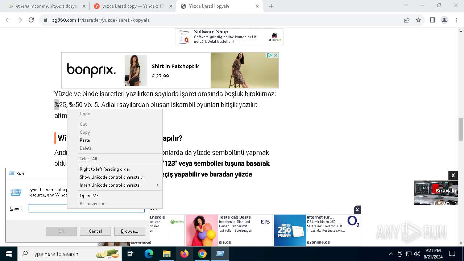Show hidden system tray icons

[391, 254]
